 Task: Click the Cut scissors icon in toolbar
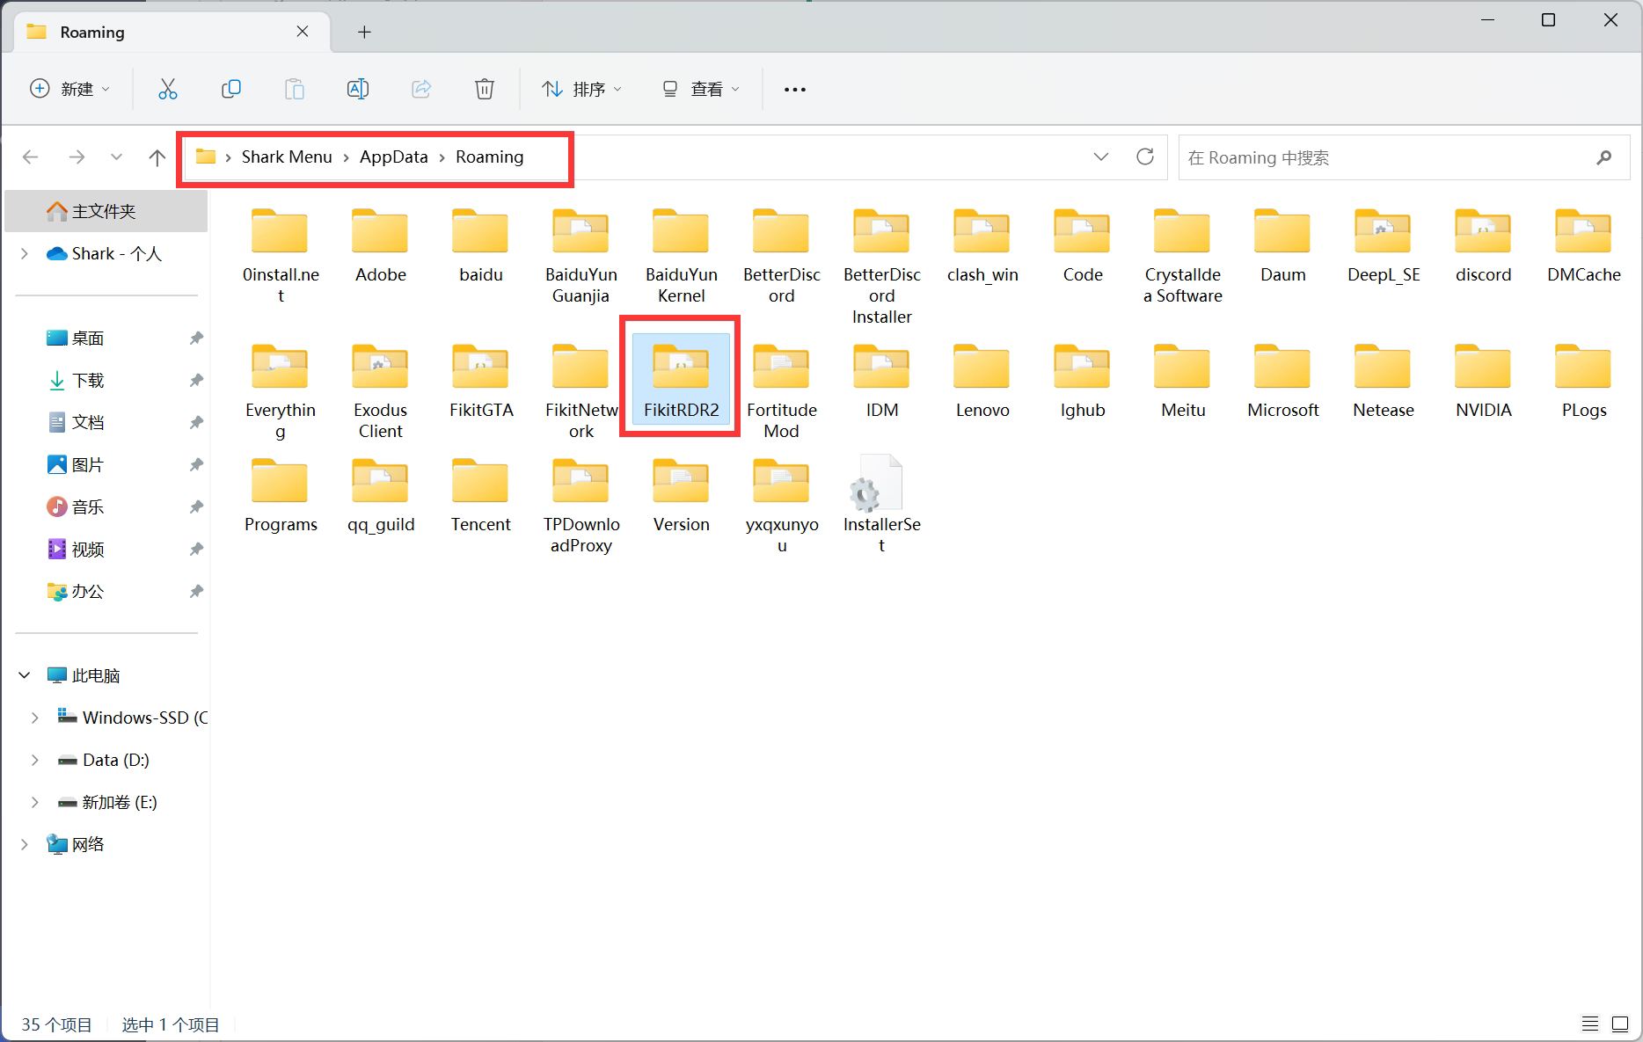pos(167,89)
